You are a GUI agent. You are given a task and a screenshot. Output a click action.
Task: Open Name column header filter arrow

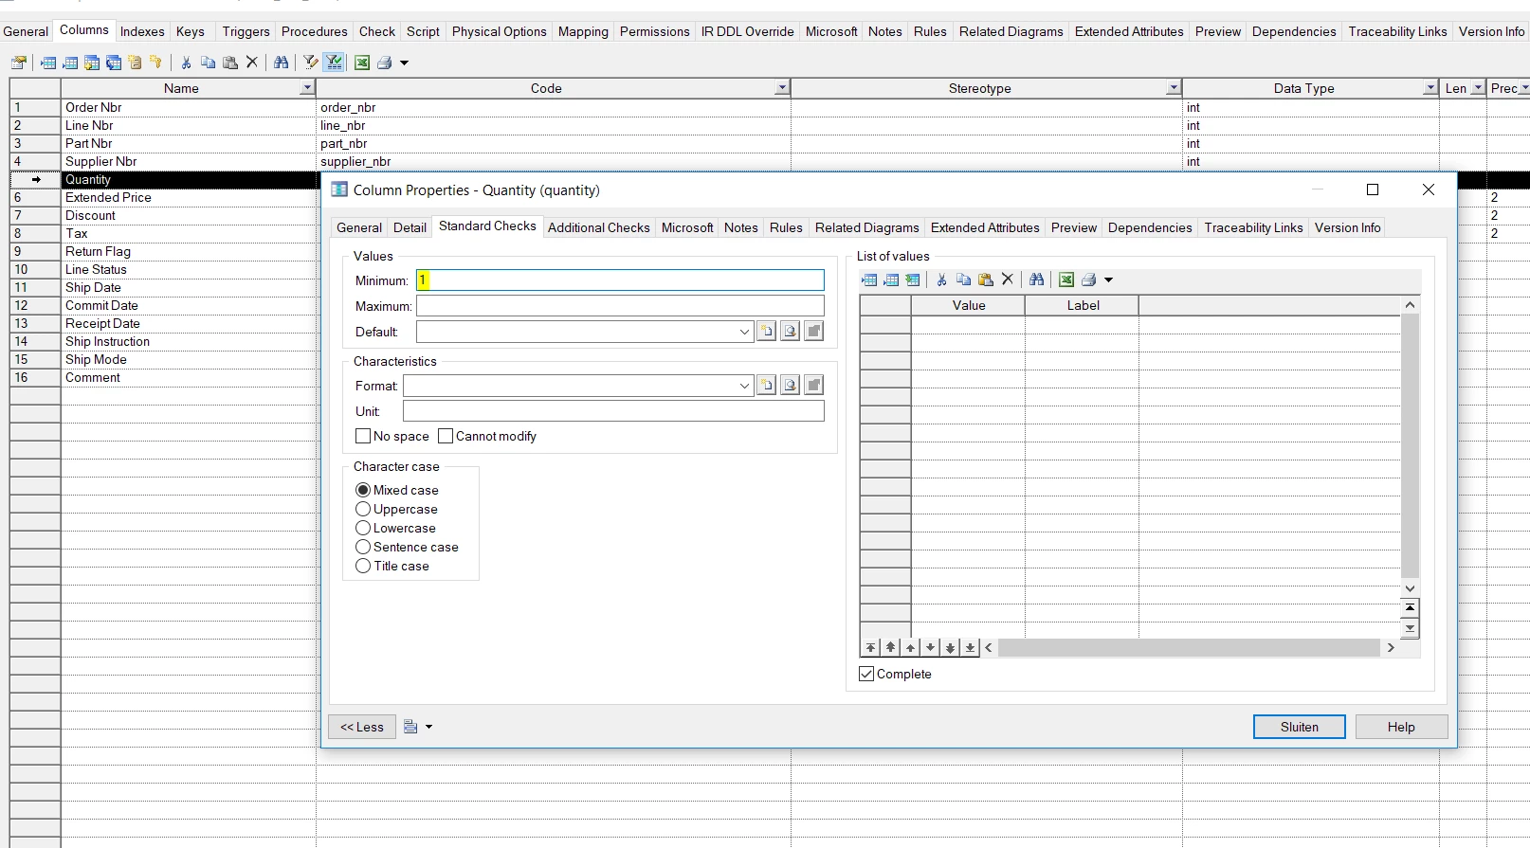click(306, 88)
